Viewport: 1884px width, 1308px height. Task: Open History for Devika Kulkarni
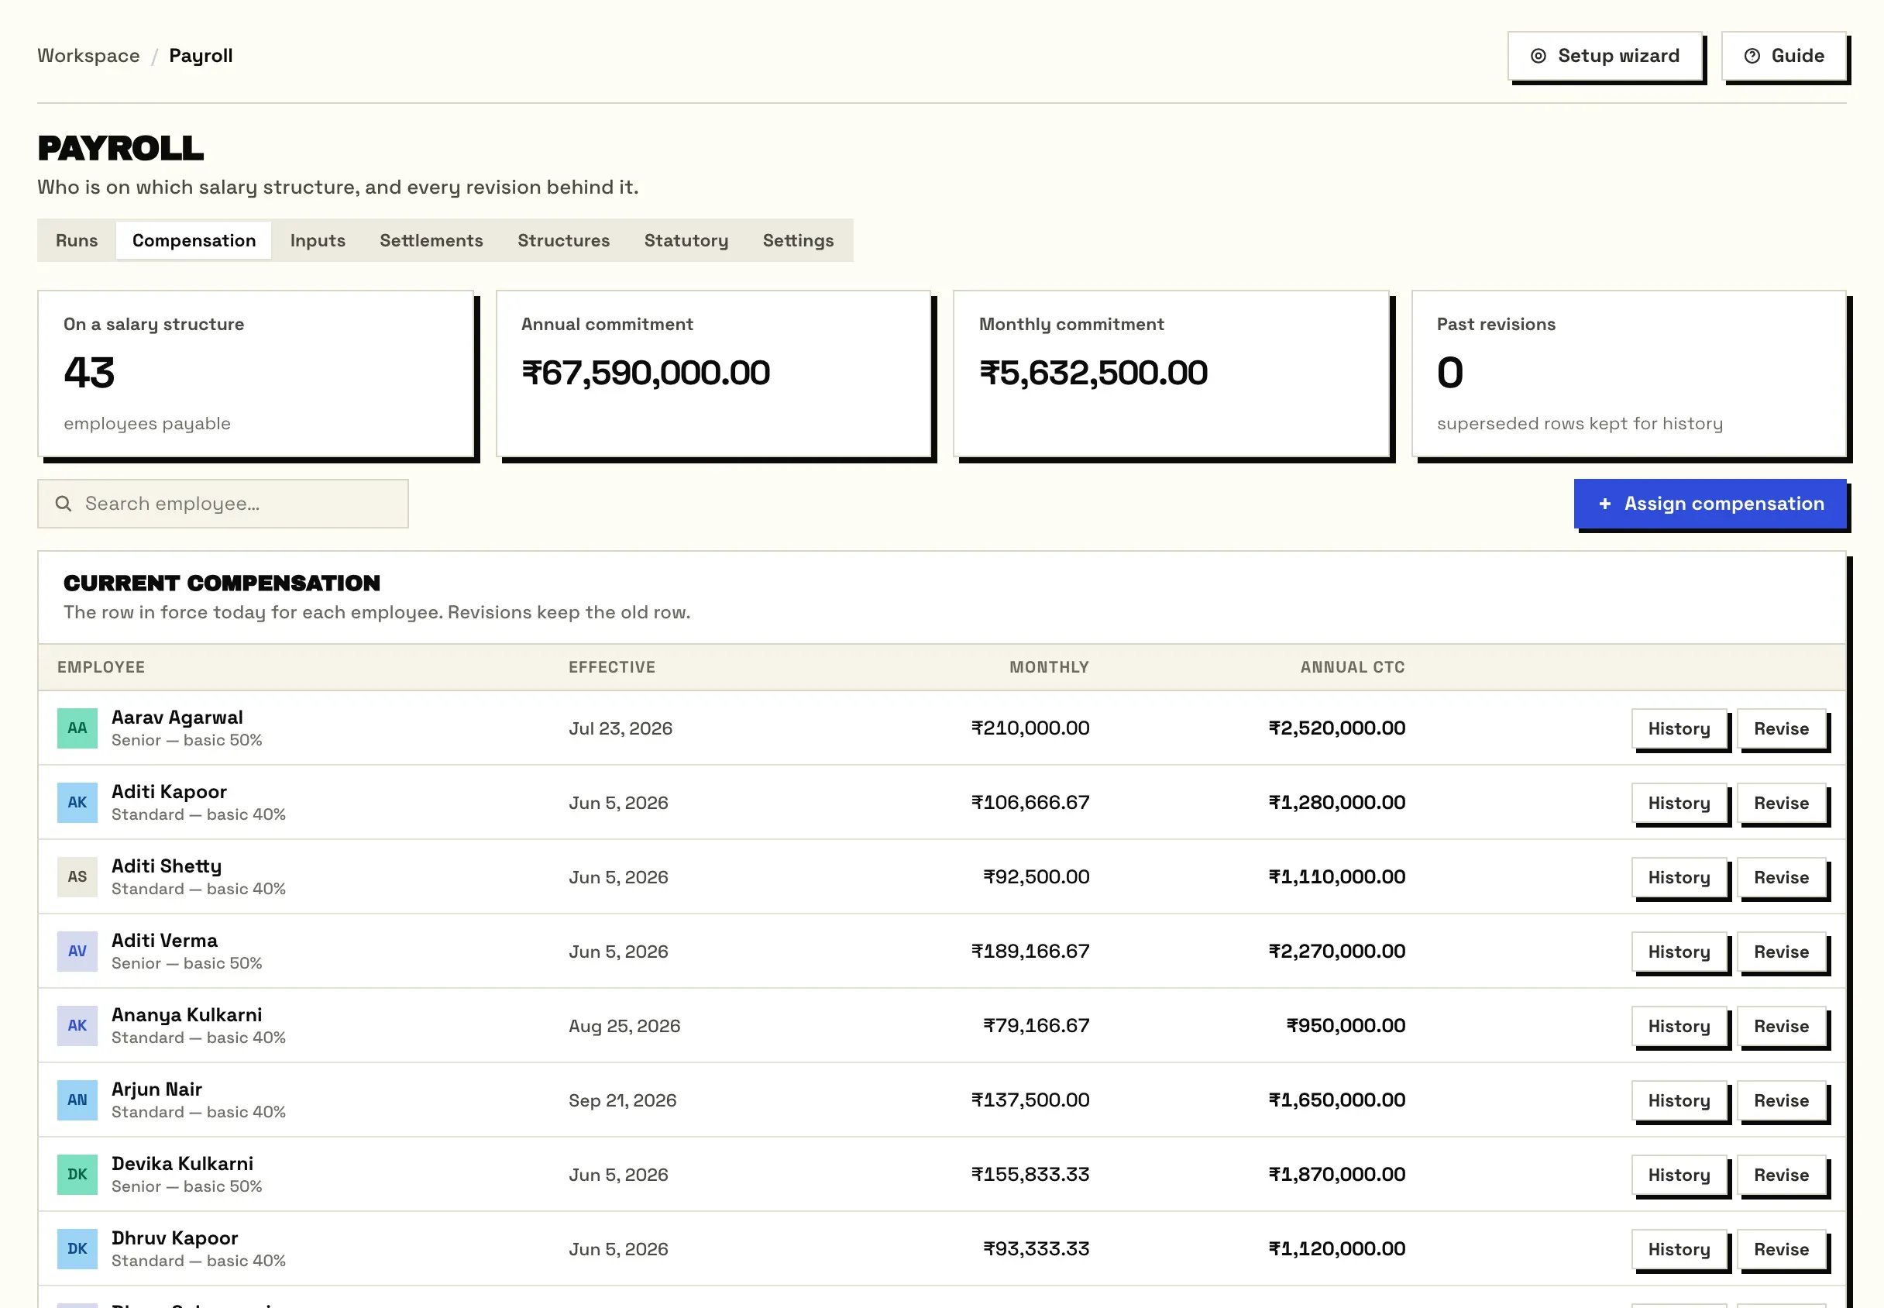tap(1679, 1175)
